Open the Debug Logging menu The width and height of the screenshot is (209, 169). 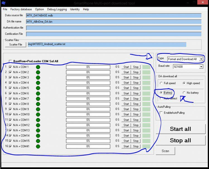(57, 9)
